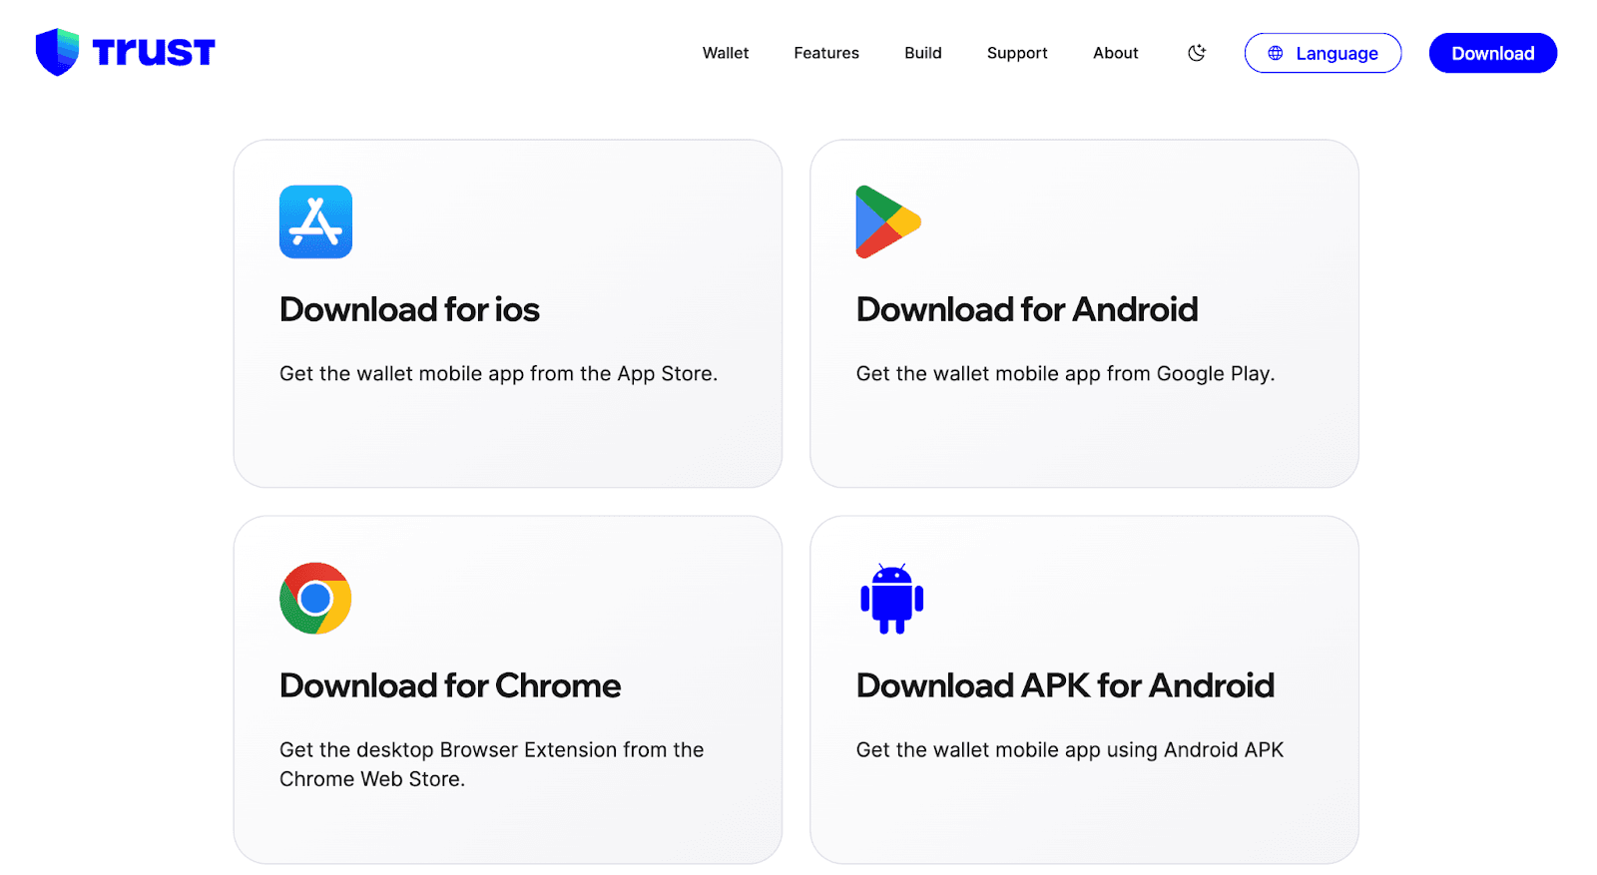
Task: Click the blue Android robot icon
Action: 891,598
